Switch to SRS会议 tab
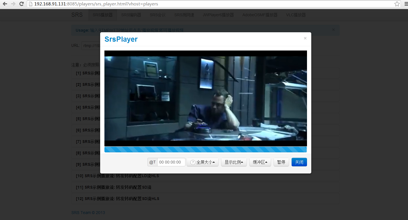Image resolution: width=408 pixels, height=220 pixels. 157,15
